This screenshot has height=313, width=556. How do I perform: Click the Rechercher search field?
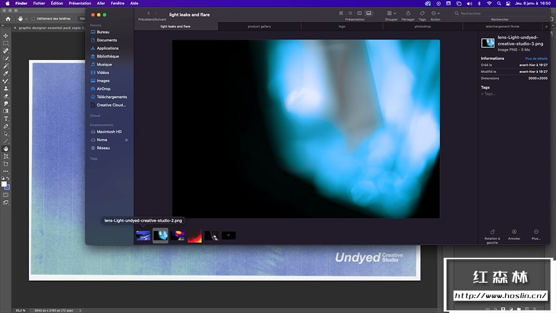500,13
